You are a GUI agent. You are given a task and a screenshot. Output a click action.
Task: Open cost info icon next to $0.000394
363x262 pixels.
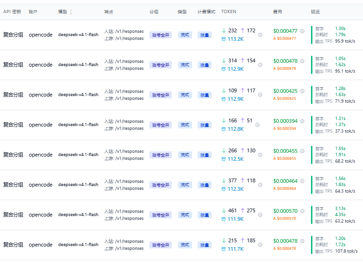coord(303,121)
